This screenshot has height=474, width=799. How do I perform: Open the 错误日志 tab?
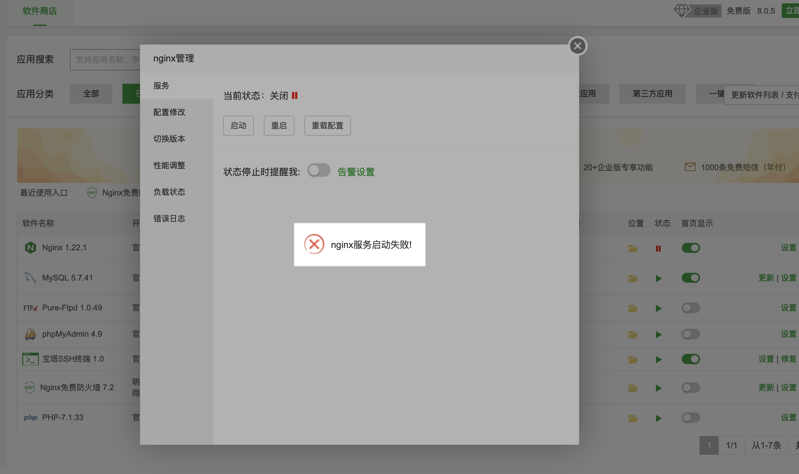tap(177, 219)
